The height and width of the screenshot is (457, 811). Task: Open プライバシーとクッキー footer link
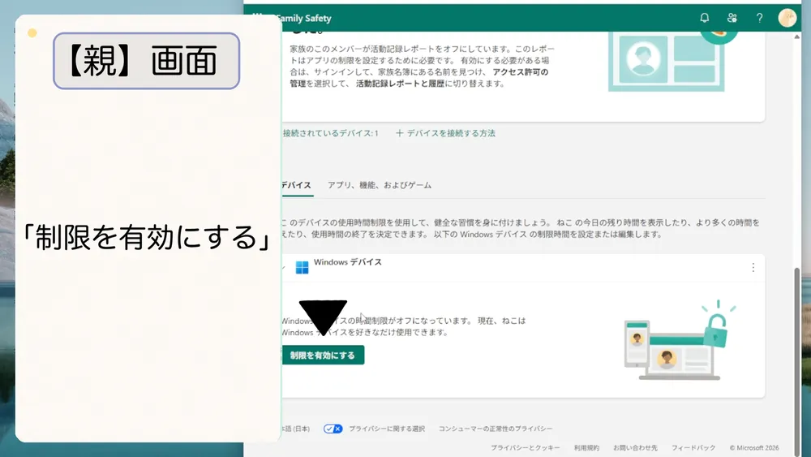point(526,448)
